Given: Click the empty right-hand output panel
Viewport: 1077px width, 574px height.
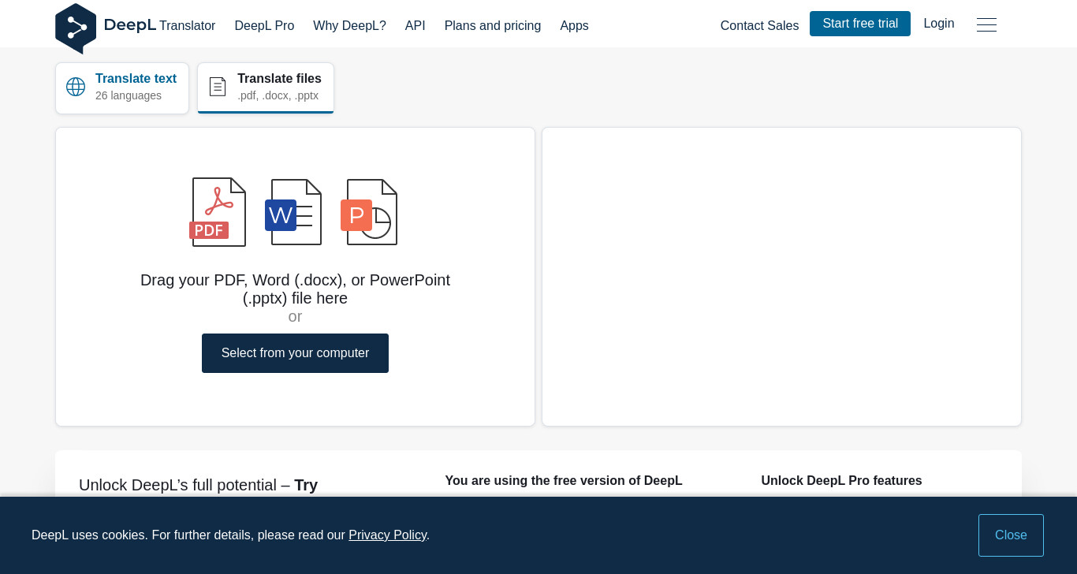Looking at the screenshot, I should (781, 277).
